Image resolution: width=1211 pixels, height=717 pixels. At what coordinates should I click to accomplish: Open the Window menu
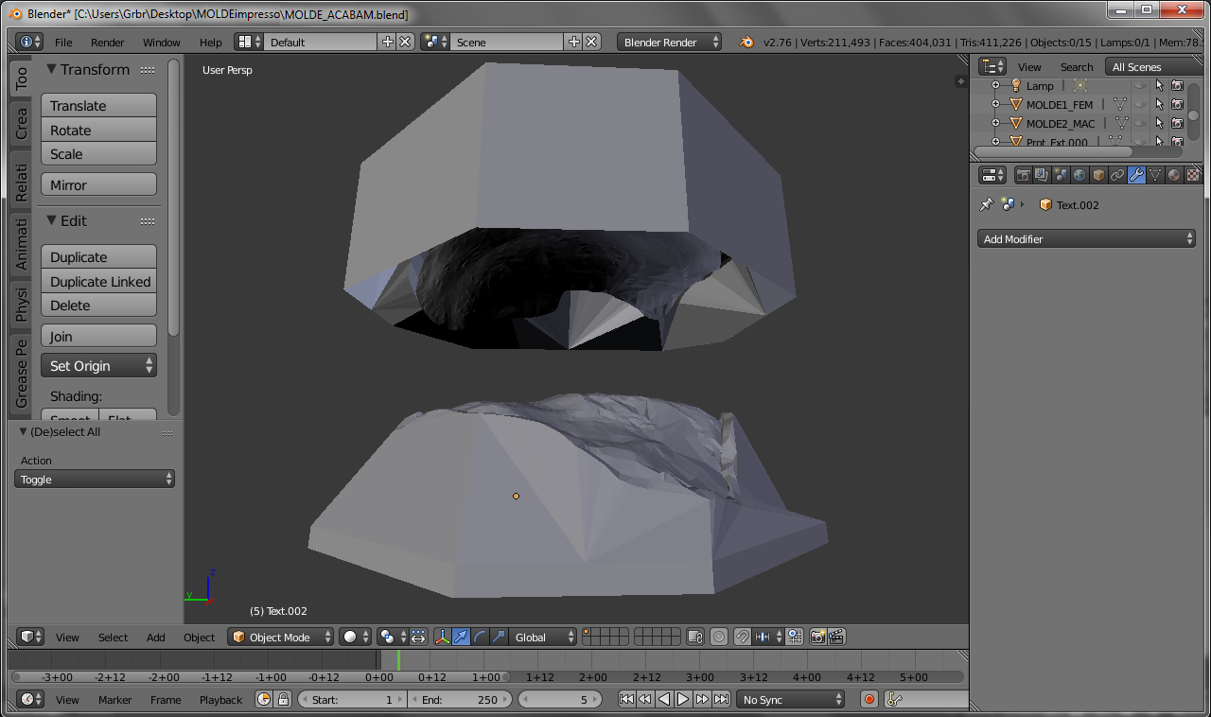(x=162, y=42)
